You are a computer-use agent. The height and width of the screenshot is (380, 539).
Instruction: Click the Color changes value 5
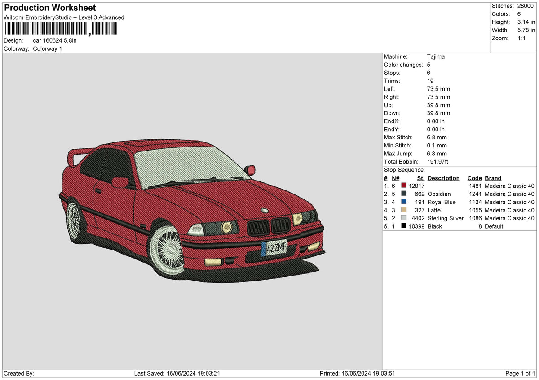coord(429,65)
